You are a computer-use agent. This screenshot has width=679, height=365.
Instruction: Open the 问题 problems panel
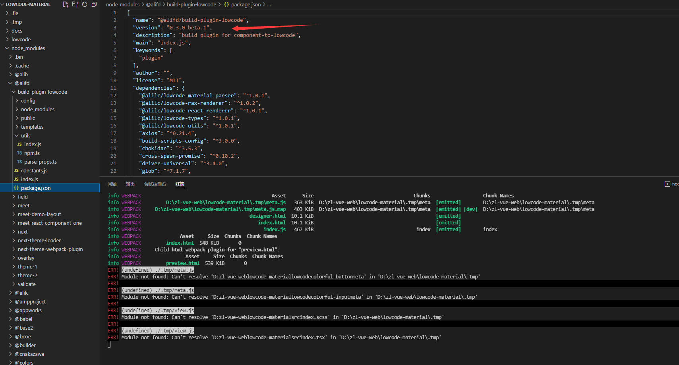click(x=112, y=184)
